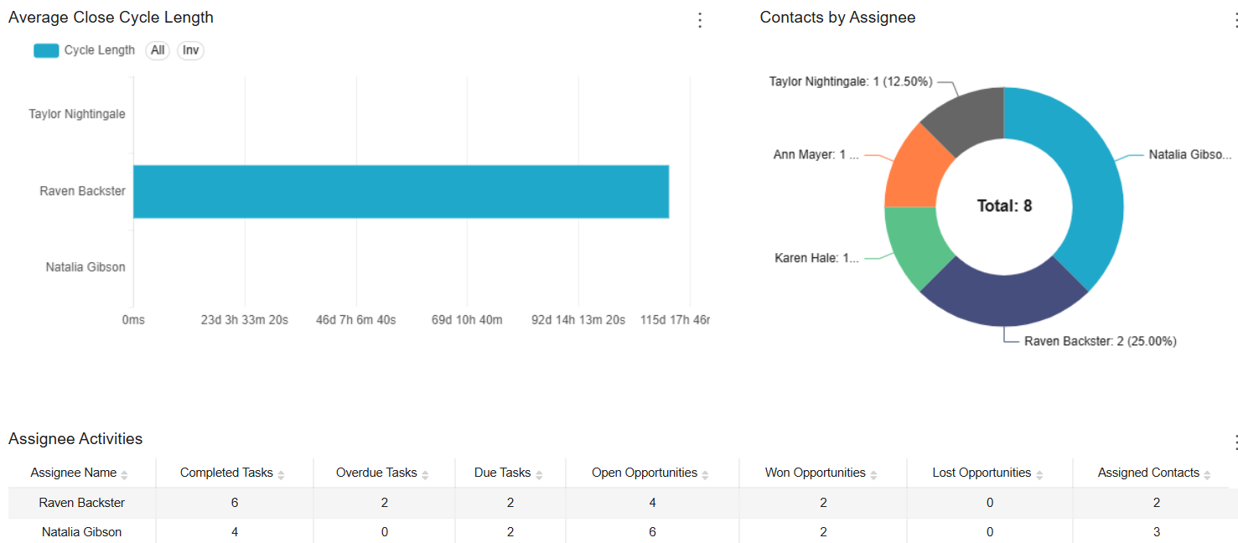Click the Raven Backster: 2 (25.00%) callout label

pyautogui.click(x=1099, y=341)
